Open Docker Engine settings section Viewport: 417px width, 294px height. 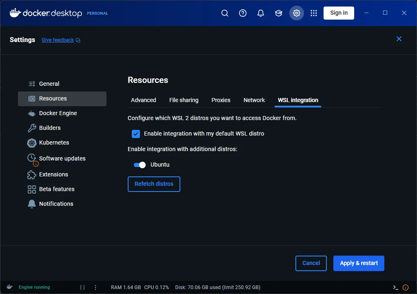[62, 114]
